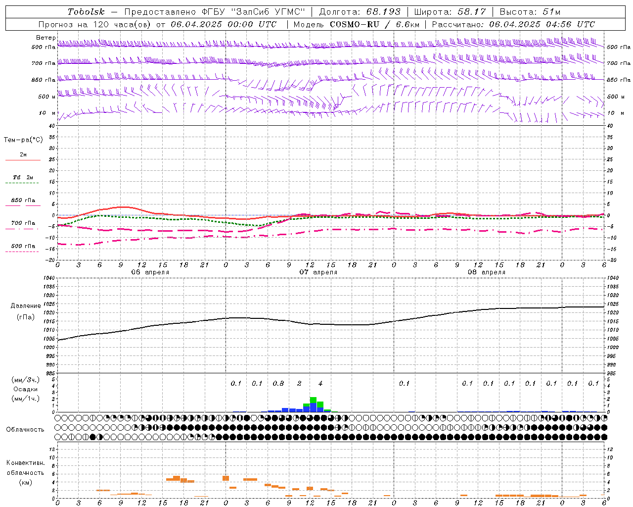Click the red 2м temperature curve peak
Image resolution: width=633 pixels, height=507 pixels.
(123, 207)
